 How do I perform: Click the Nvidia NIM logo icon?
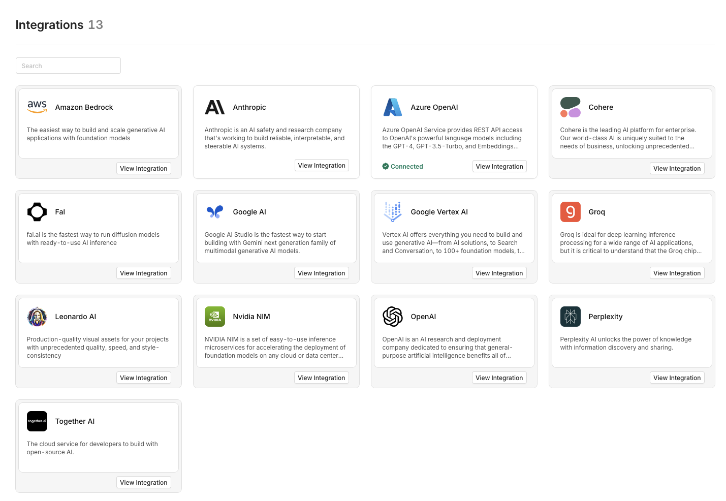coord(215,317)
